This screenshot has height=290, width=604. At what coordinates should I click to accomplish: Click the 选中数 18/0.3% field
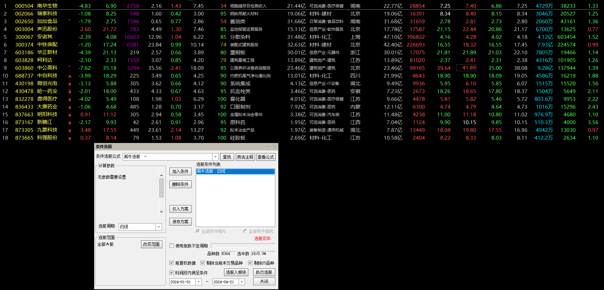click(263, 254)
